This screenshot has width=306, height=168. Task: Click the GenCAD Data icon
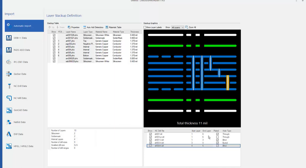9,110
